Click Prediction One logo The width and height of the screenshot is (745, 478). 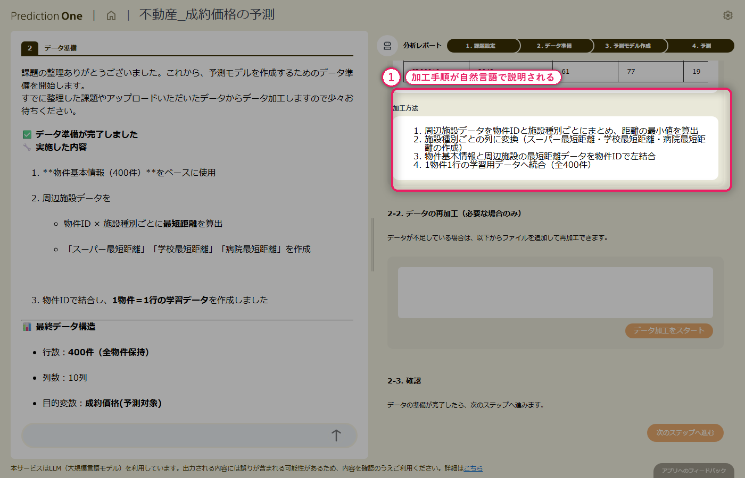pos(46,16)
